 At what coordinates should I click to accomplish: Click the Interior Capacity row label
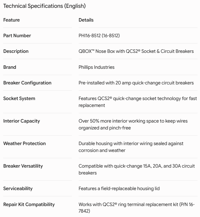[x=22, y=121]
